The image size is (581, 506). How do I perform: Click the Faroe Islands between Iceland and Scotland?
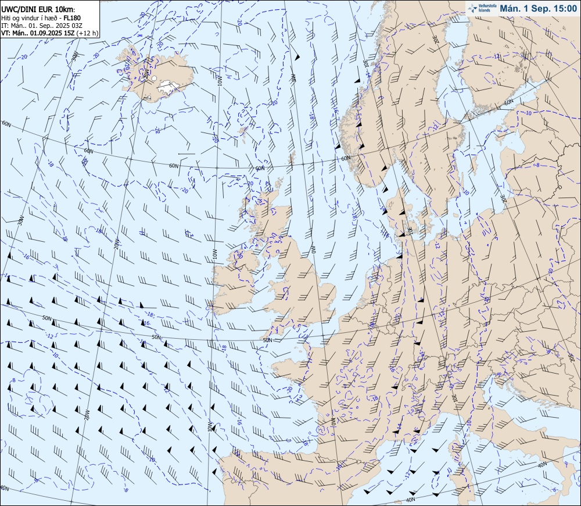[x=243, y=130]
